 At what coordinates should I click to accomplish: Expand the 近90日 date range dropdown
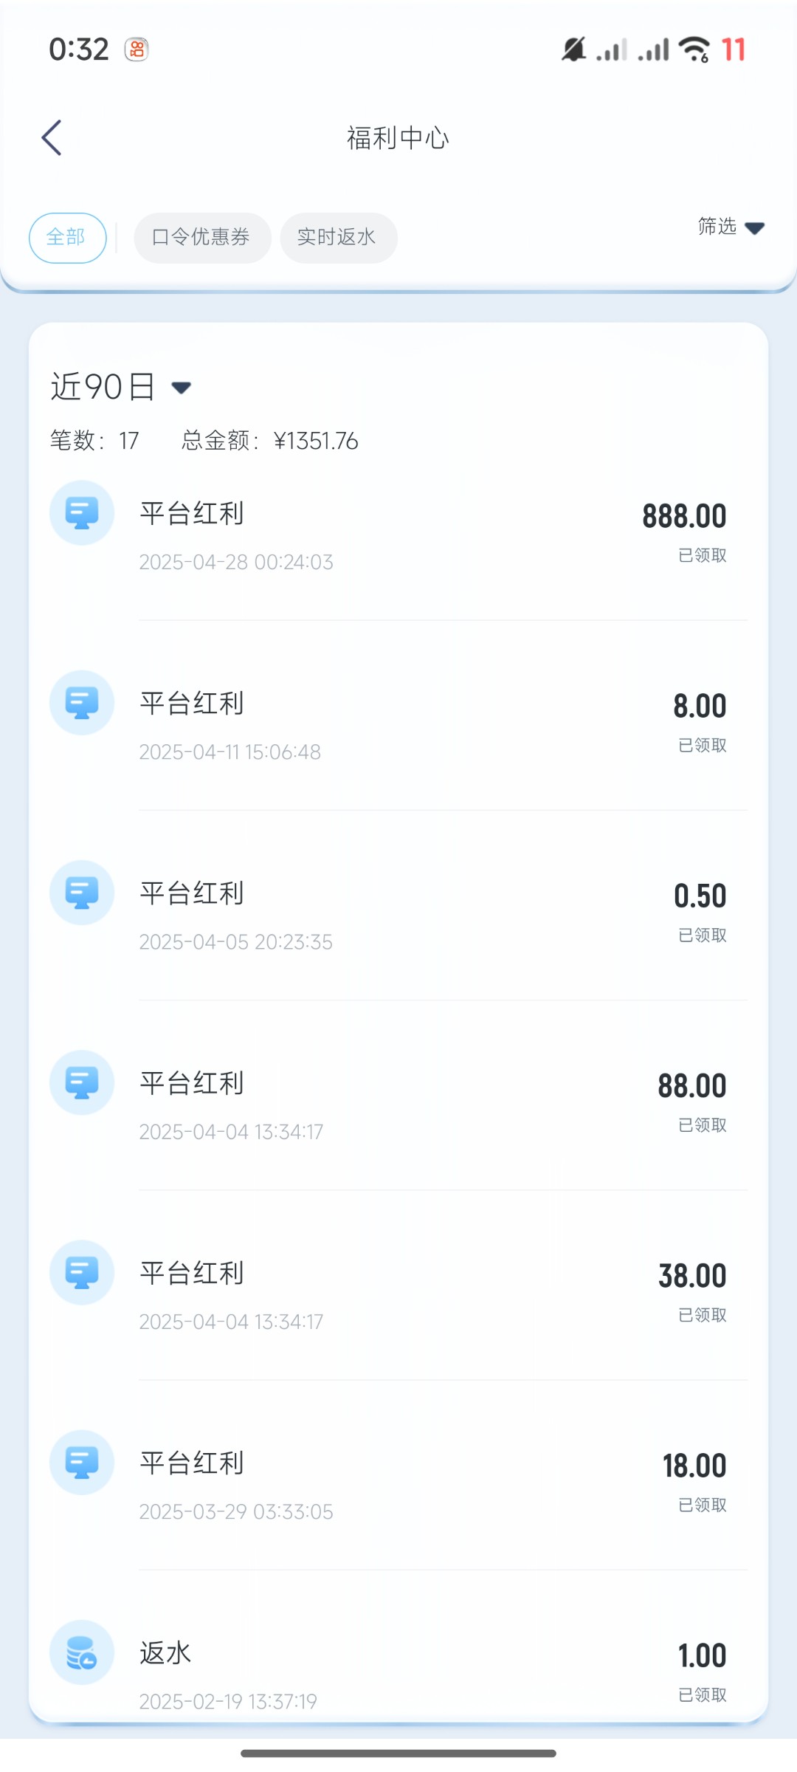click(122, 387)
